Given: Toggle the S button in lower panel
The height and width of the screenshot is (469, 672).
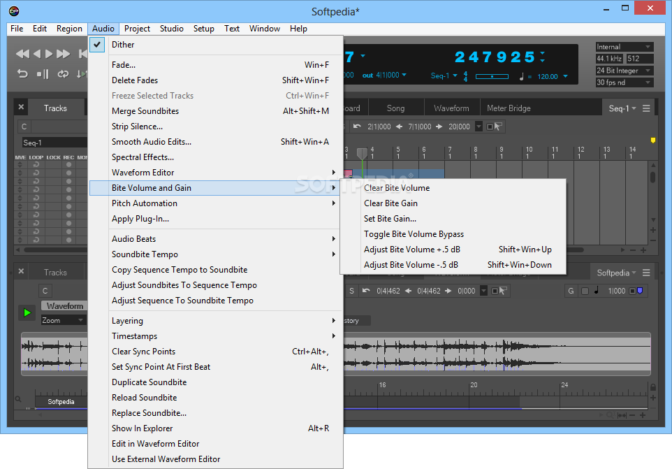Looking at the screenshot, I should click(351, 291).
